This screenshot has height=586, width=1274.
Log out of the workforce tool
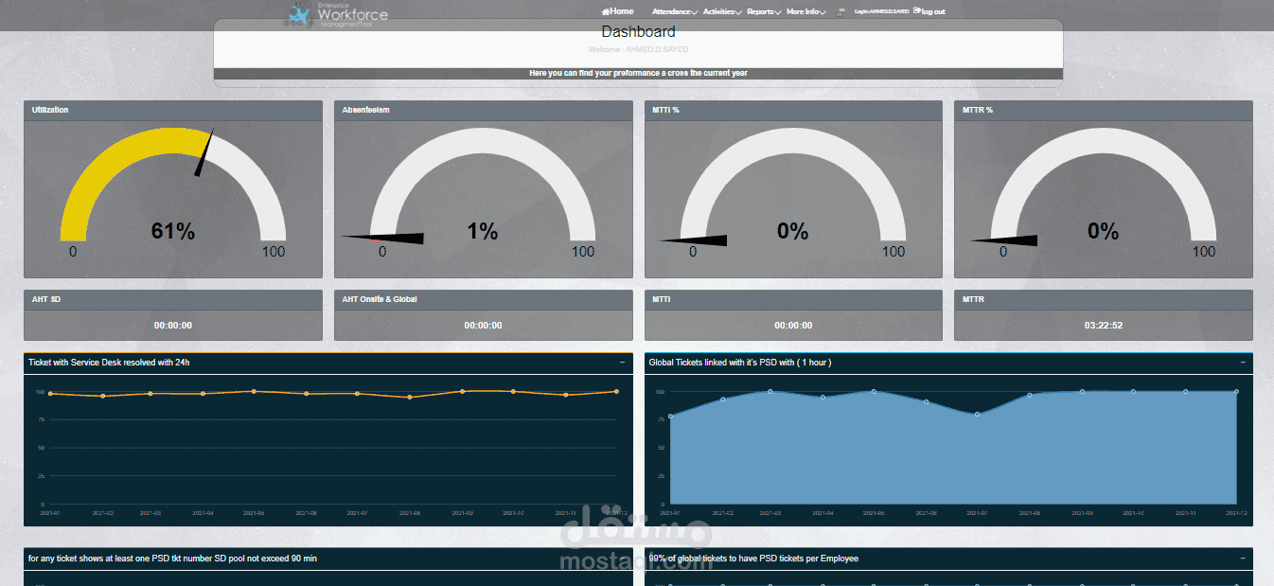point(929,11)
